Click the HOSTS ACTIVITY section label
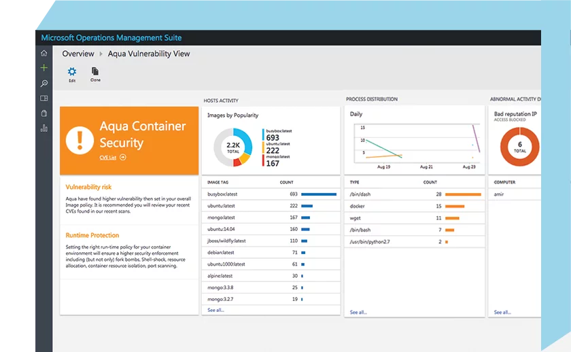 click(x=221, y=101)
